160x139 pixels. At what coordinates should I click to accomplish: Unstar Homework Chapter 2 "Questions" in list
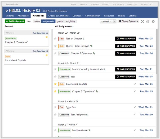click(55, 91)
